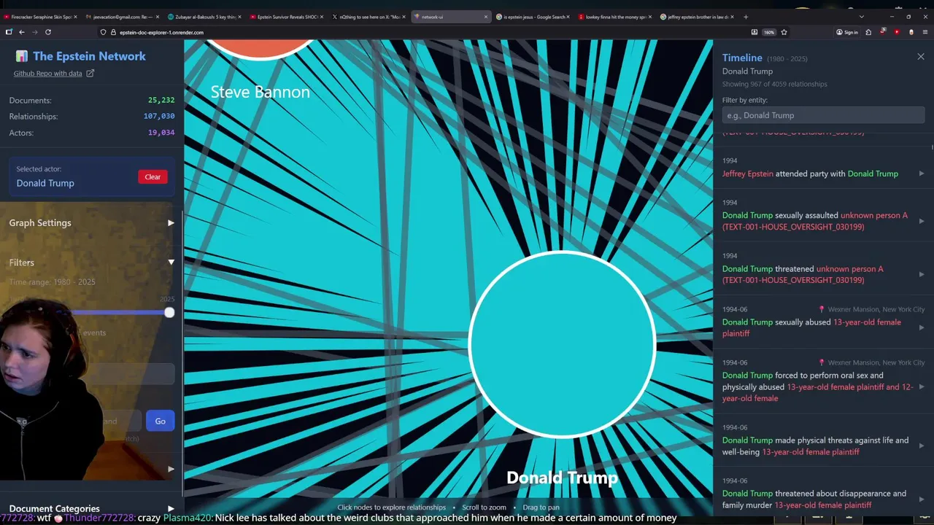The width and height of the screenshot is (934, 525).
Task: Click the Timeline panel scrollbar
Action: 931,146
